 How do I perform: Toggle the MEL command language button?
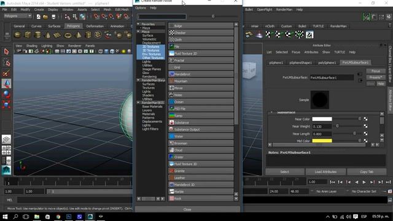[10, 200]
